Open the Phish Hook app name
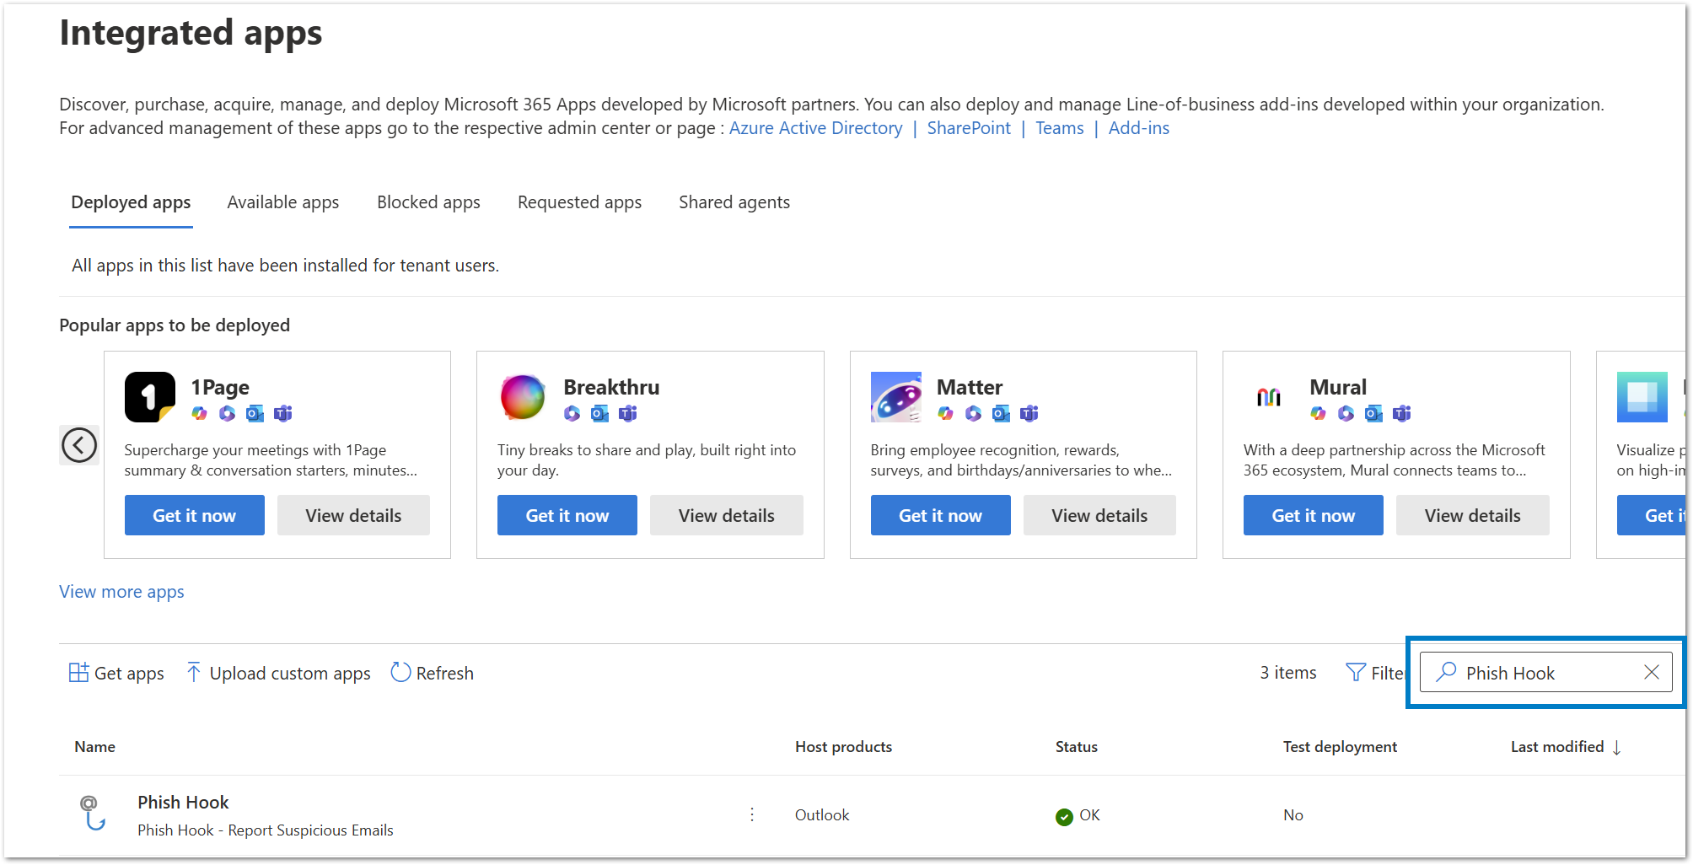 point(183,803)
